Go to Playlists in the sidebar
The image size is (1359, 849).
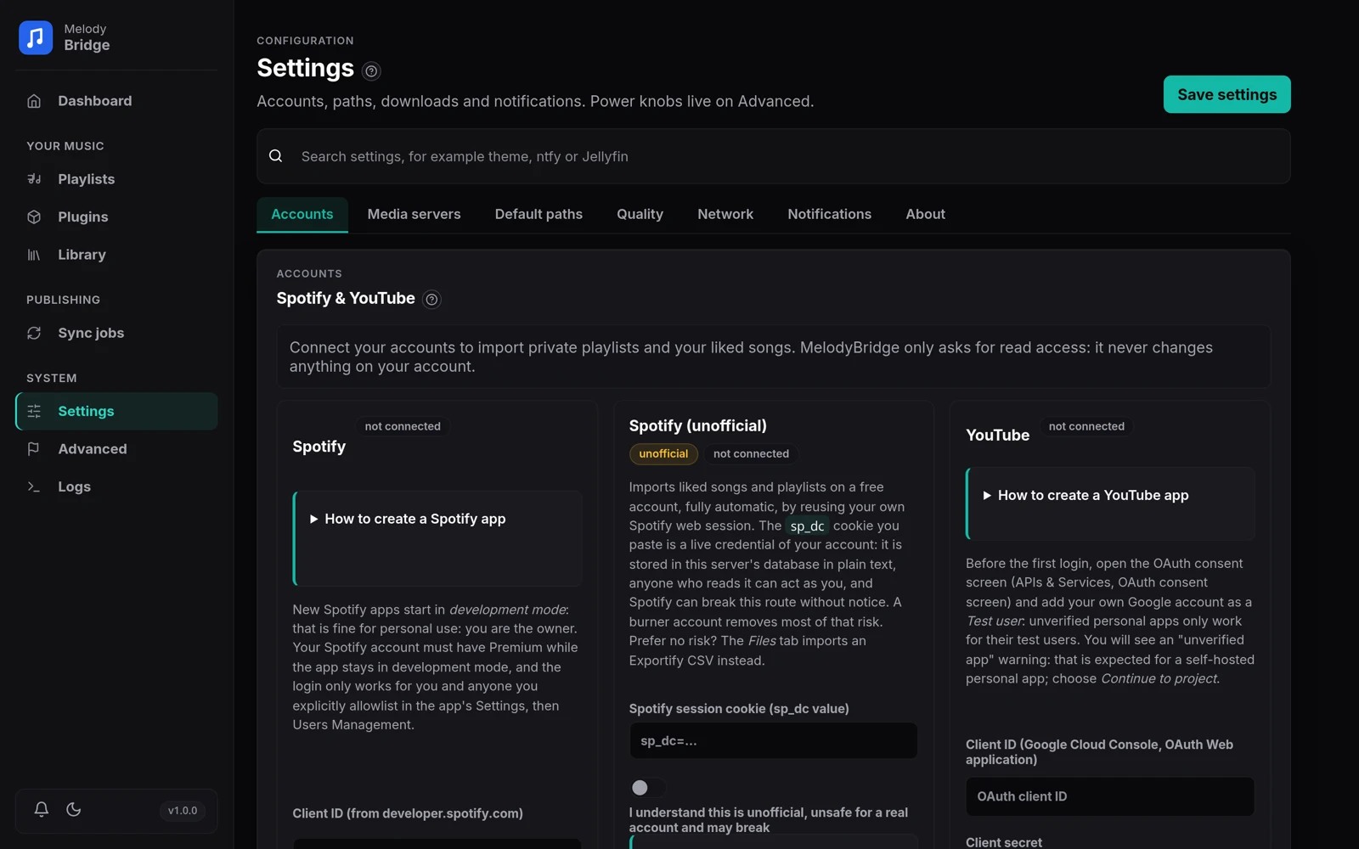[x=116, y=179]
